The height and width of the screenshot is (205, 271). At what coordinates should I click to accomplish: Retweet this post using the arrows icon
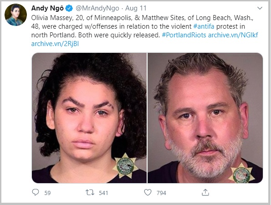coord(90,192)
